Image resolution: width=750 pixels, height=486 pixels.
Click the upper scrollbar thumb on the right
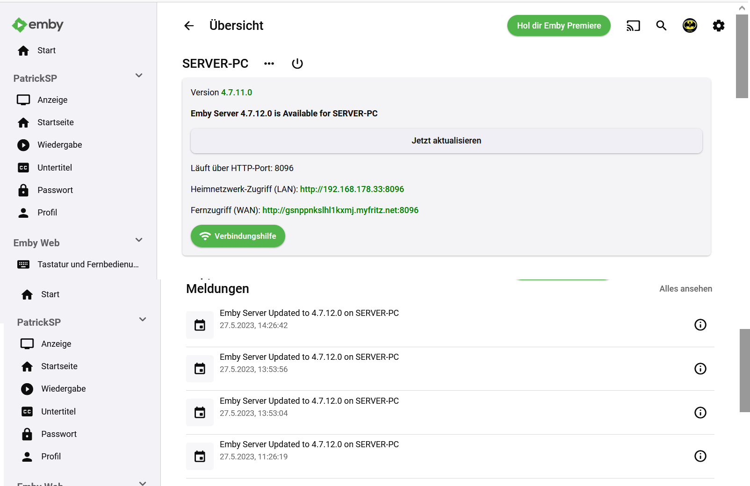742,56
